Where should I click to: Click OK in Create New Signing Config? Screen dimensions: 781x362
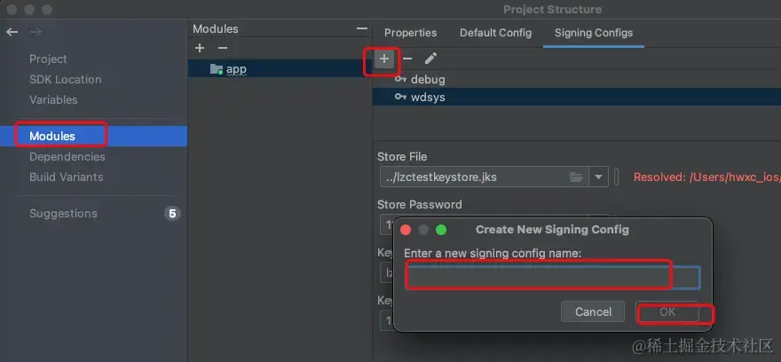(667, 311)
